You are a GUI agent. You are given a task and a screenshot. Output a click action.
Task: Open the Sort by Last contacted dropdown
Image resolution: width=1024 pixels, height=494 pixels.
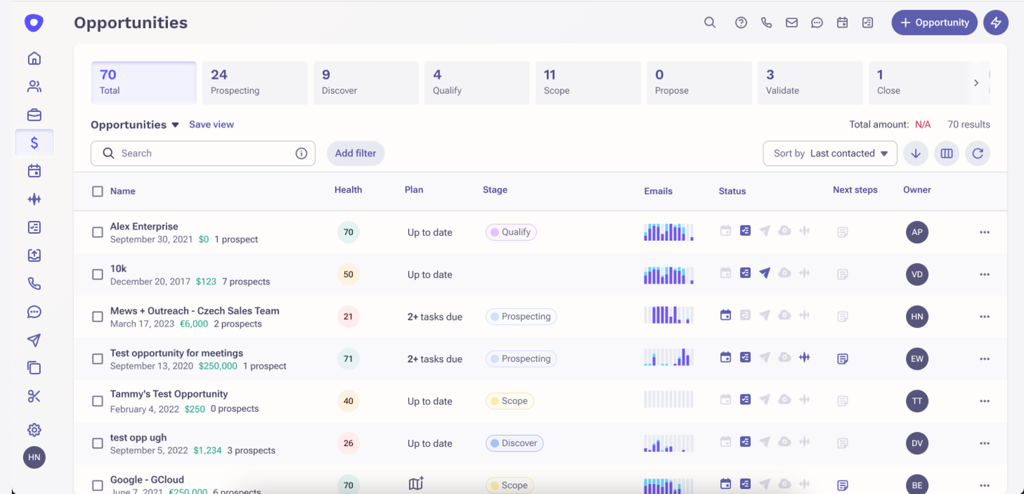pos(829,153)
